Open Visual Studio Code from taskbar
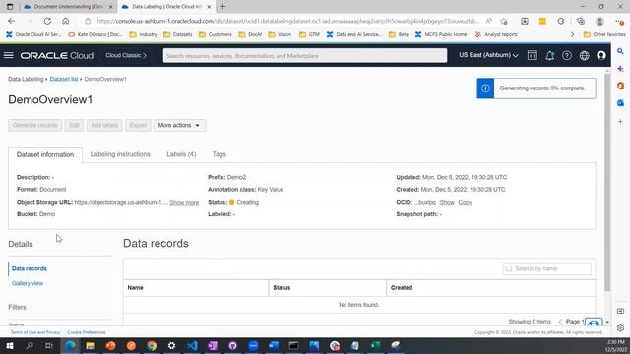 click(192, 345)
